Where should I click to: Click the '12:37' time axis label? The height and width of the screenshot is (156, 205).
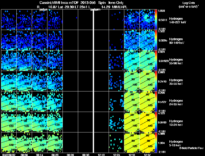point(147,155)
